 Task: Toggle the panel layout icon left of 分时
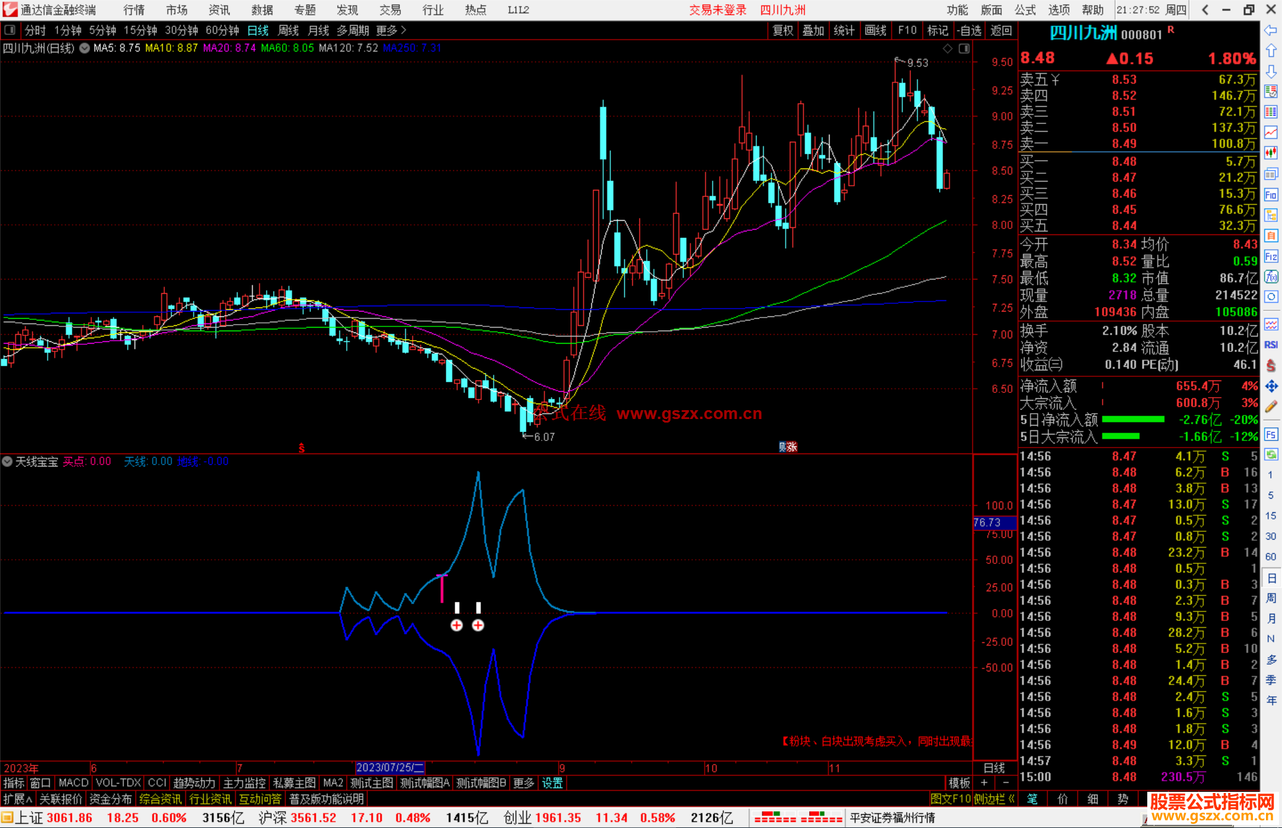pyautogui.click(x=10, y=30)
